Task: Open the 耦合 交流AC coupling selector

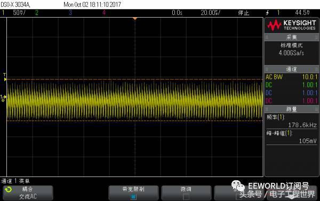Action: pos(28,193)
